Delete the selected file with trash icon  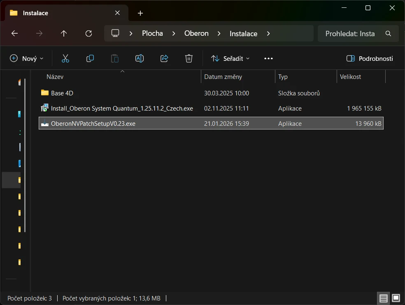point(189,58)
